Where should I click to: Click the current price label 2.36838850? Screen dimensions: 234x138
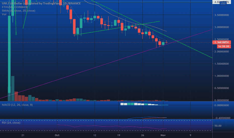pyautogui.click(x=221, y=42)
